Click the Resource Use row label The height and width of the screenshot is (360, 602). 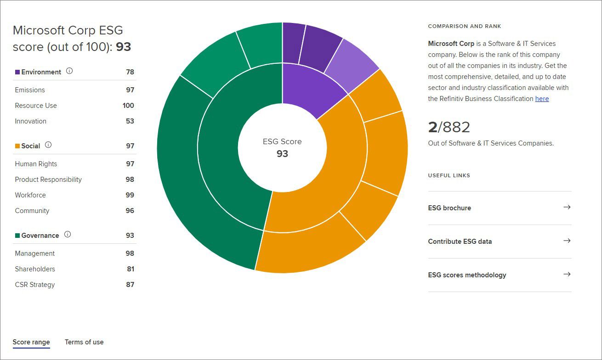[36, 106]
